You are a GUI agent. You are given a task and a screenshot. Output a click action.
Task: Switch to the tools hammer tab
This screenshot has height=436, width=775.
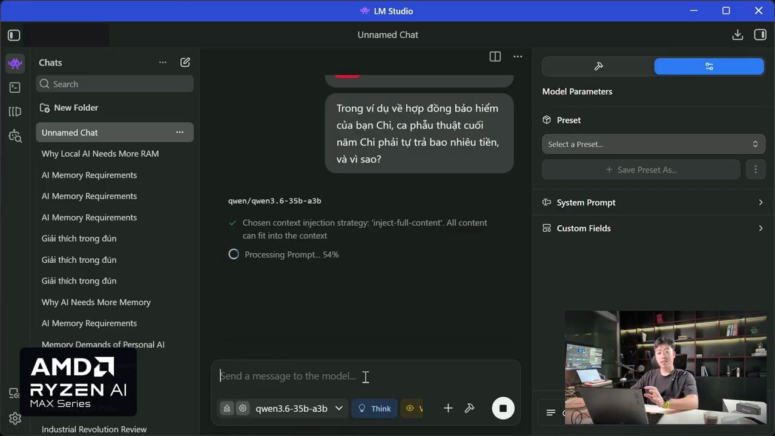(x=598, y=67)
